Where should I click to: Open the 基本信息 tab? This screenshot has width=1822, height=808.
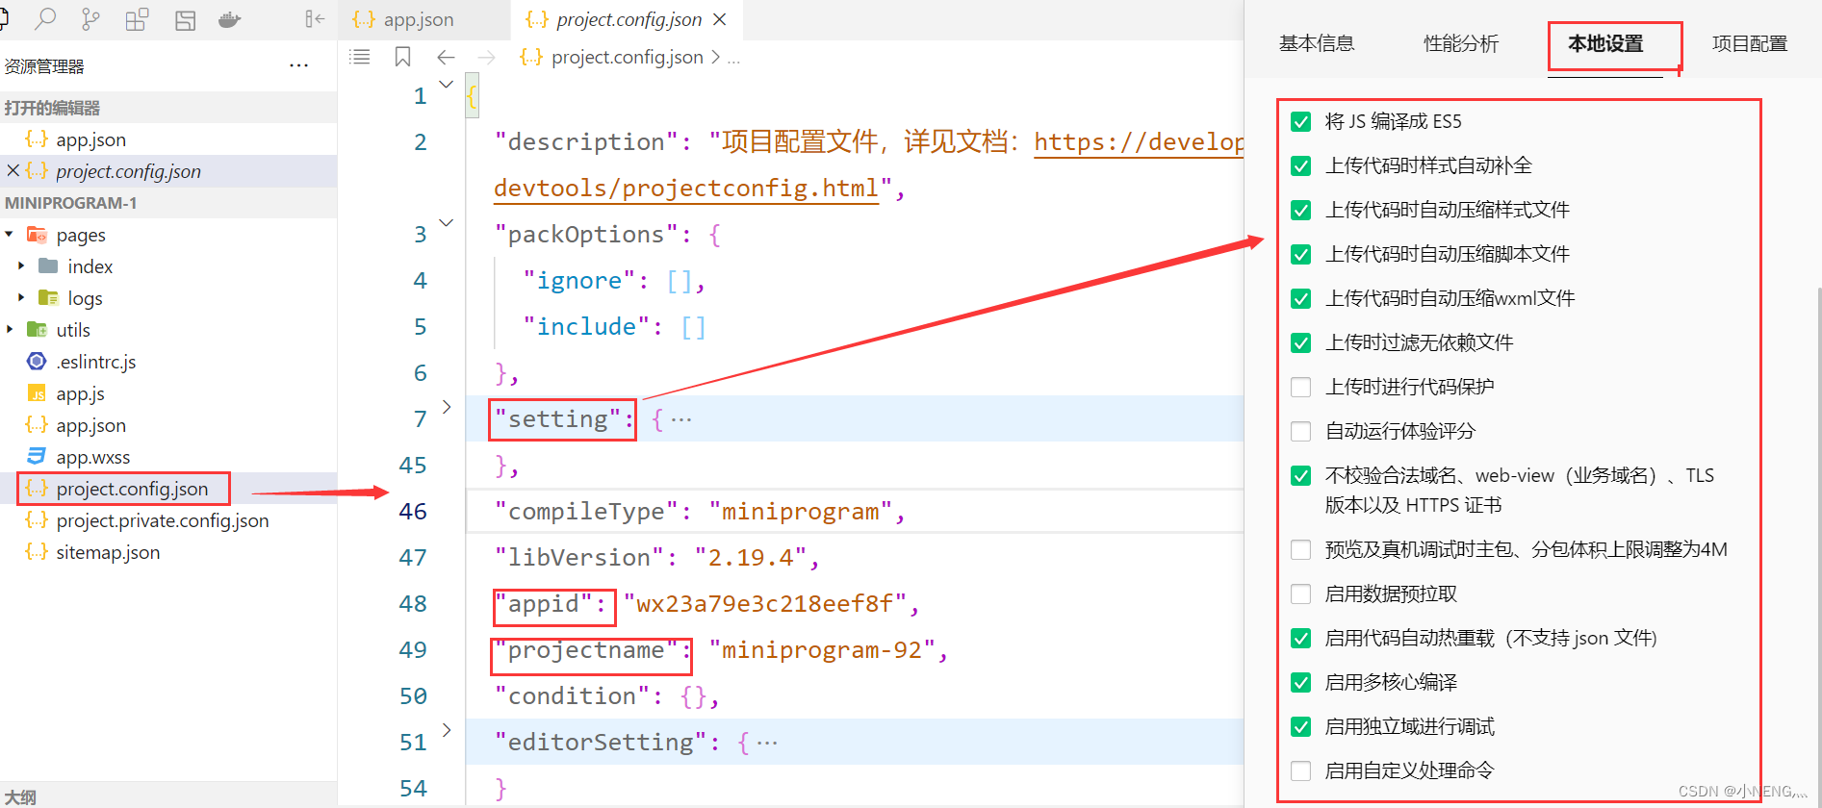click(1317, 43)
